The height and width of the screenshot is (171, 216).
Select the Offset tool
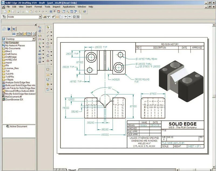[48, 56]
